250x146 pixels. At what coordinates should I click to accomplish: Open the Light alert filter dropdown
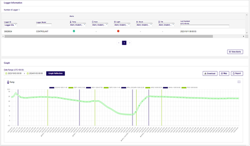click(x=122, y=25)
